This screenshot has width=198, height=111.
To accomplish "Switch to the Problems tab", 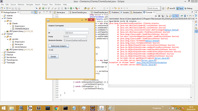I will click(x=114, y=12).
